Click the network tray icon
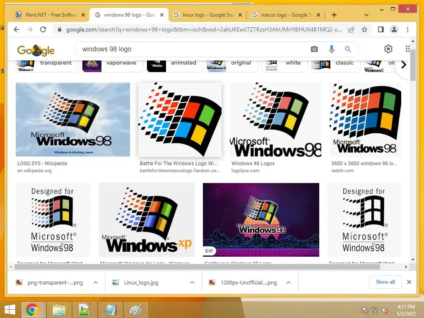Image resolution: width=424 pixels, height=318 pixels. point(375,310)
